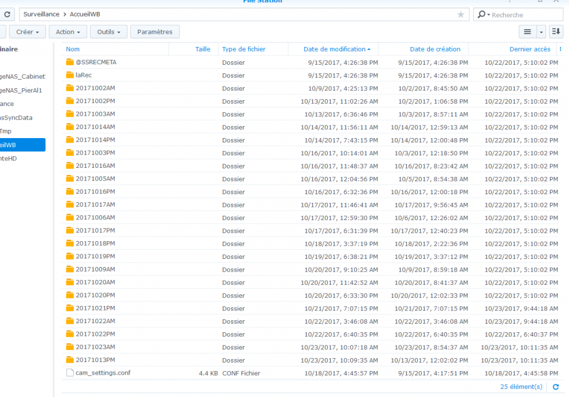
Task: Click the refresh icon beside the path bar
Action: point(7,14)
